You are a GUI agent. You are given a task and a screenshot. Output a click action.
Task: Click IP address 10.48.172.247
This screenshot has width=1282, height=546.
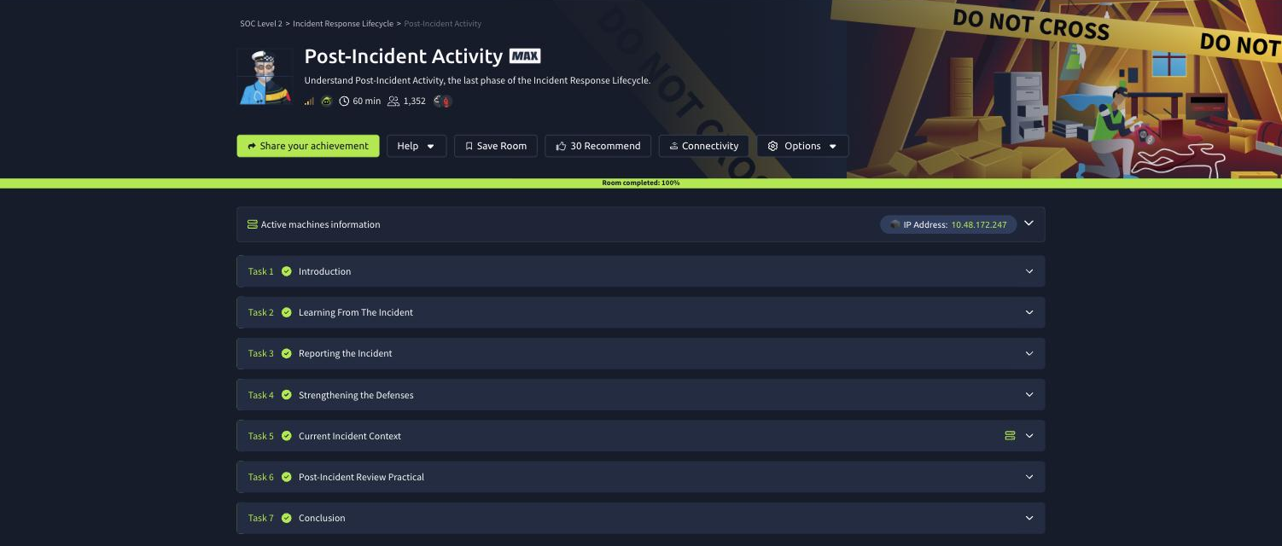click(979, 225)
